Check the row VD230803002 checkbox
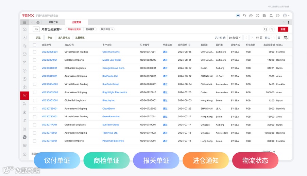Viewport: 307px width, 176px height. (x=35, y=92)
